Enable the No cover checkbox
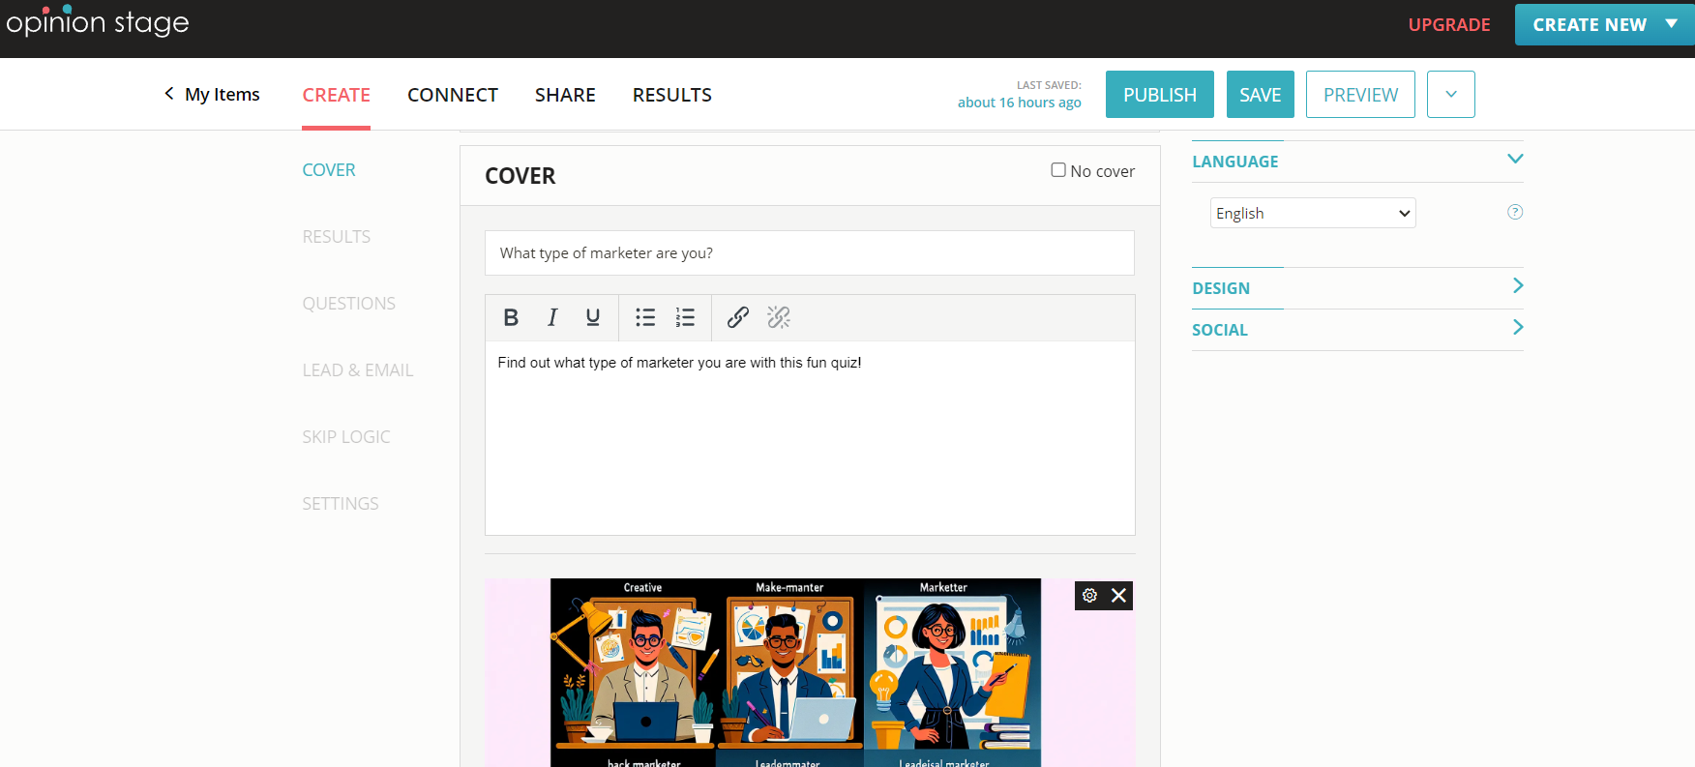 [x=1058, y=170]
